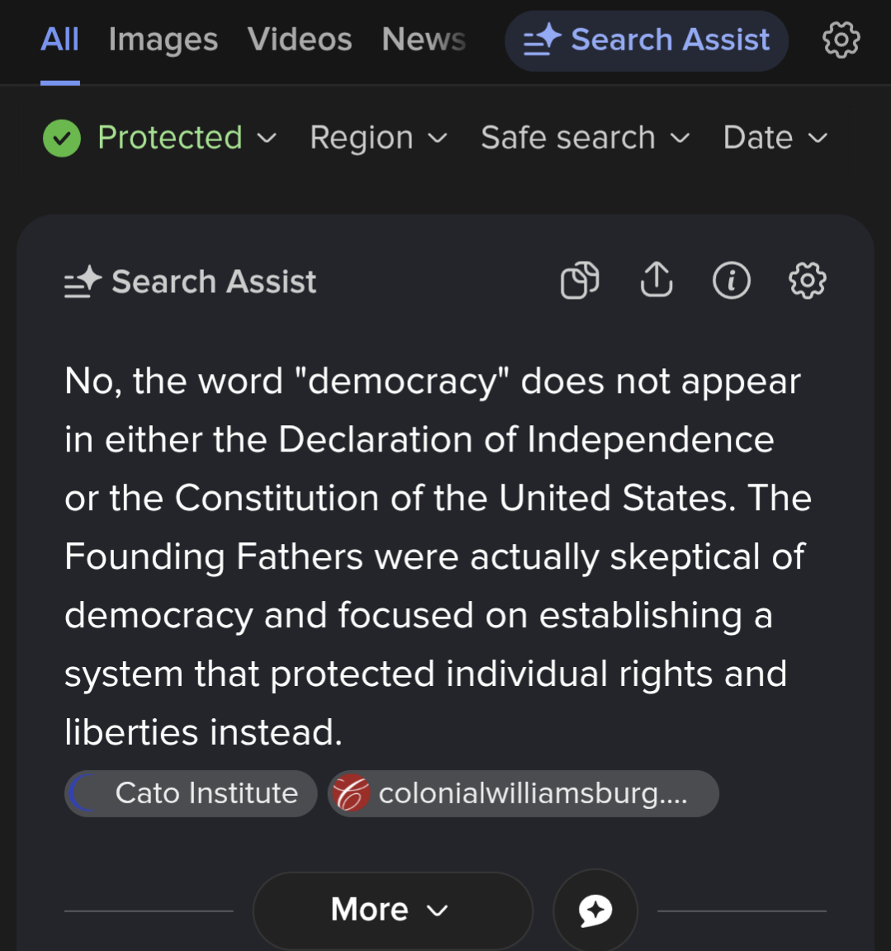This screenshot has width=891, height=951.
Task: Switch to the Videos tab
Action: [300, 40]
